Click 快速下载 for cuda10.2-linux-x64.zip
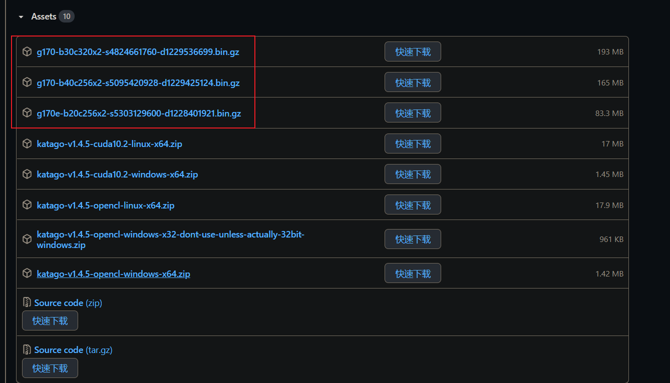Image resolution: width=670 pixels, height=383 pixels. (x=413, y=143)
